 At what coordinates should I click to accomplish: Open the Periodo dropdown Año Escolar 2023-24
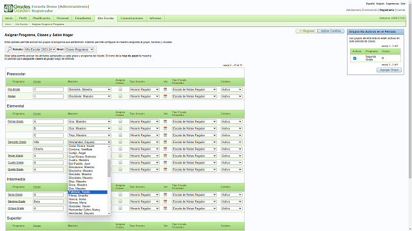(x=40, y=49)
